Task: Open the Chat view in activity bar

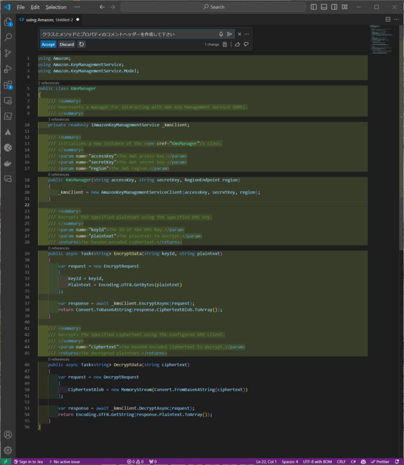Action: coord(8,179)
